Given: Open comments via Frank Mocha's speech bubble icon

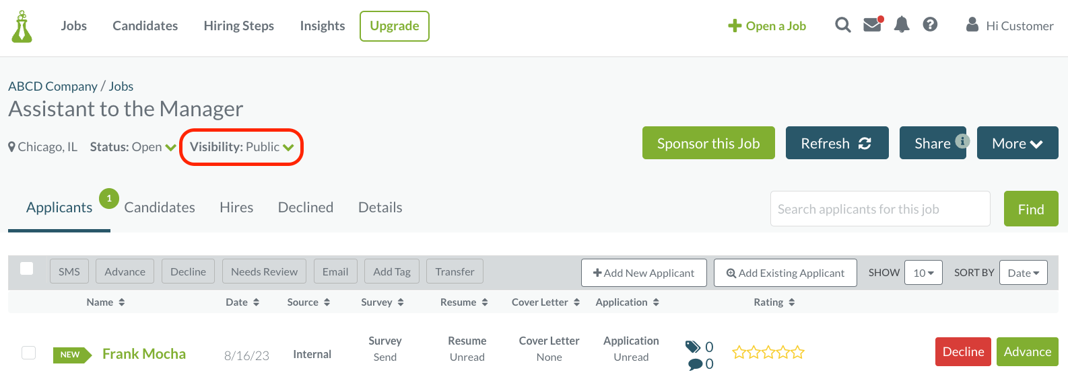Looking at the screenshot, I should [x=694, y=363].
